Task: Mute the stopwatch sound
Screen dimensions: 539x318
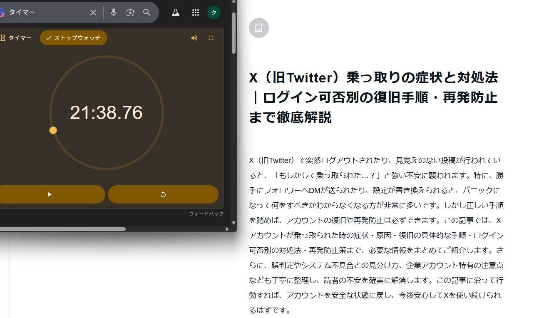Action: point(194,38)
